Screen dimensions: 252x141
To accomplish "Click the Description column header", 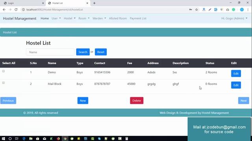I will [x=180, y=63].
